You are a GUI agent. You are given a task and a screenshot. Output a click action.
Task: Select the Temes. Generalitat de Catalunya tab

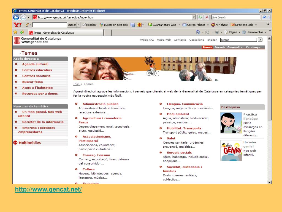coord(66,33)
